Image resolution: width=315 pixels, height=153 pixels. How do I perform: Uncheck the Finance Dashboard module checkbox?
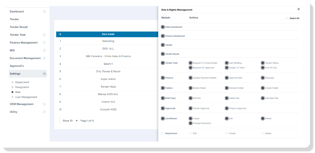tap(163, 36)
